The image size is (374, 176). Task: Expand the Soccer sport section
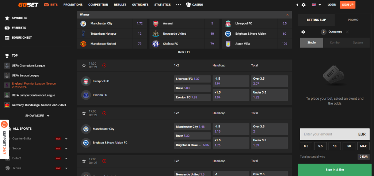66,149
